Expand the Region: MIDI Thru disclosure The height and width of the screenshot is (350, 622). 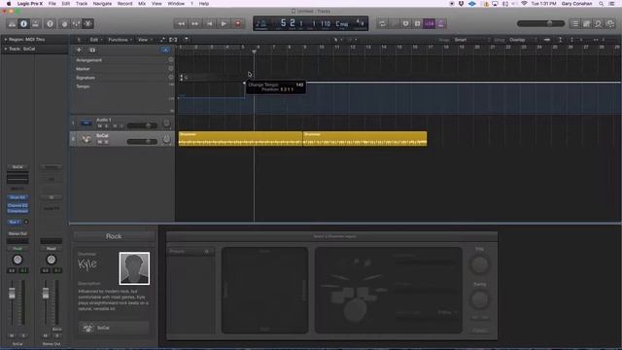(x=6, y=40)
